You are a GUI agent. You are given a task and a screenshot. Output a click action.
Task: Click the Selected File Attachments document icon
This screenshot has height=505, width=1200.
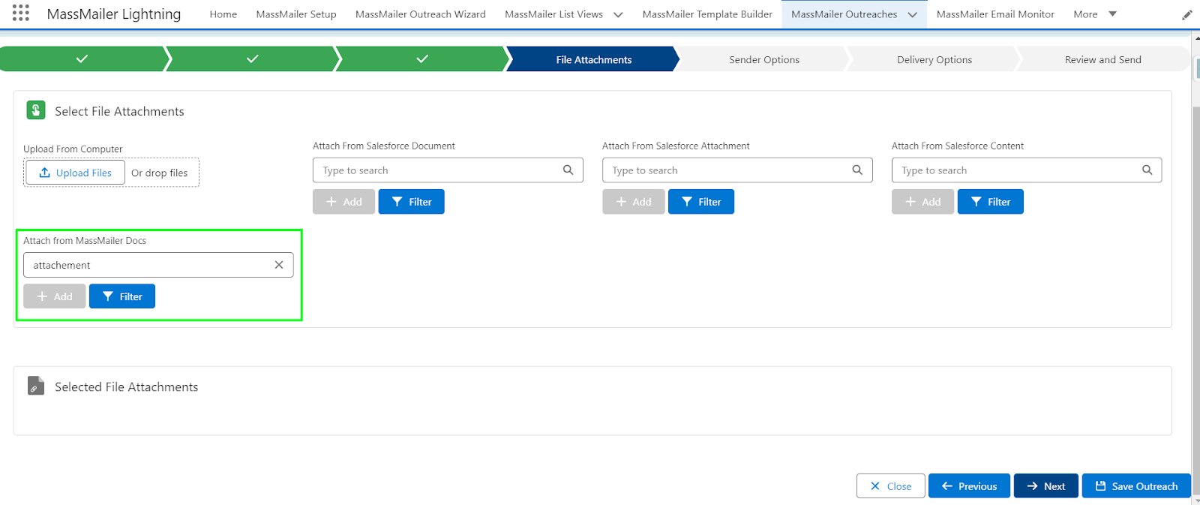pos(36,386)
